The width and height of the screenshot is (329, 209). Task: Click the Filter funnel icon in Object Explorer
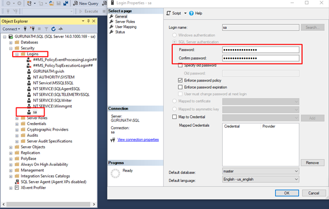(46, 29)
